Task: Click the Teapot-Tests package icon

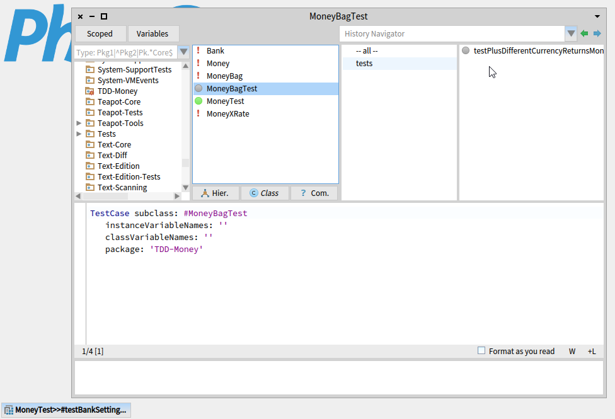Action: tap(90, 112)
